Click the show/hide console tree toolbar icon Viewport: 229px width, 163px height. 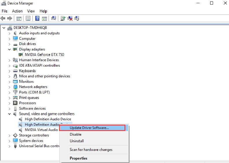pyautogui.click(x=19, y=18)
